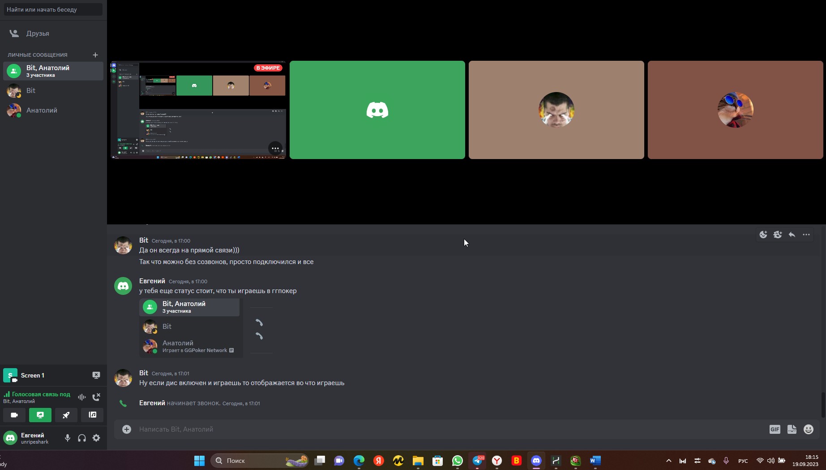The height and width of the screenshot is (470, 826).
Task: Click Евгений in the call started notice
Action: point(152,403)
